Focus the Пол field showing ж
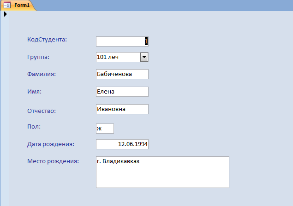293x206 pixels. click(105, 128)
